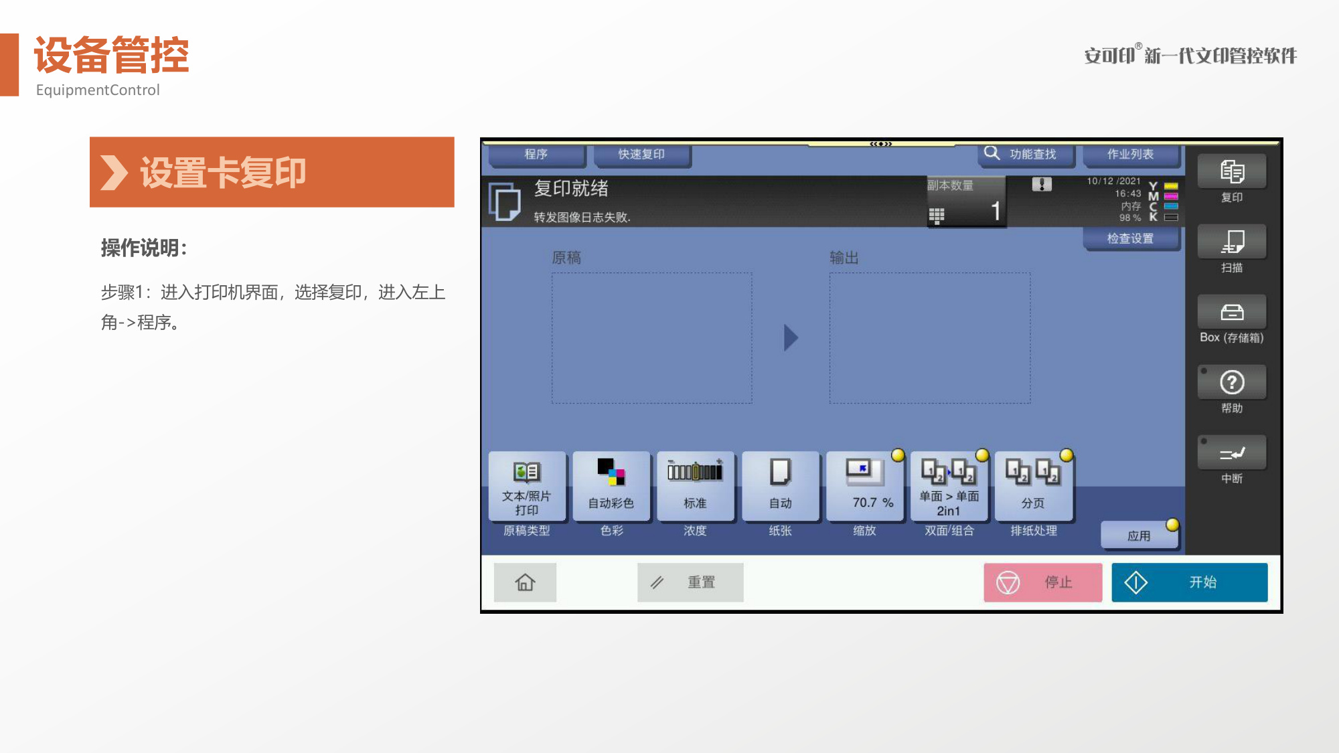
Task: Open the 复印 copy mode icon
Action: [1231, 172]
